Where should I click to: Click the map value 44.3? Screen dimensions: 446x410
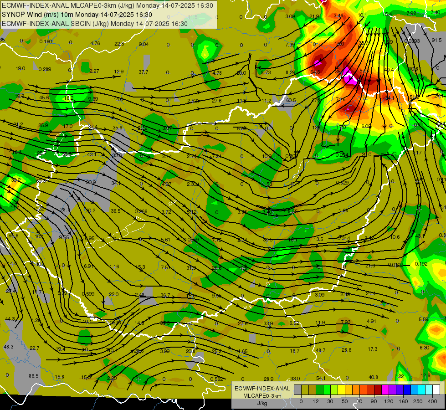pos(10,319)
